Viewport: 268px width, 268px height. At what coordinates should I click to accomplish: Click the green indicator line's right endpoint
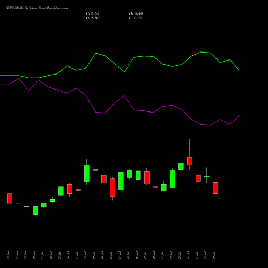[239, 70]
